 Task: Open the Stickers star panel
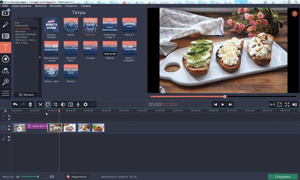pos(6,59)
